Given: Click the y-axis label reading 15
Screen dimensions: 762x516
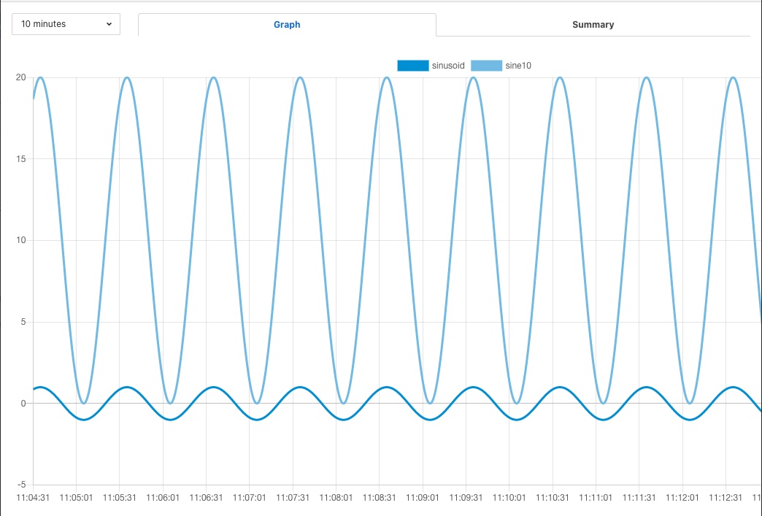Looking at the screenshot, I should (21, 159).
